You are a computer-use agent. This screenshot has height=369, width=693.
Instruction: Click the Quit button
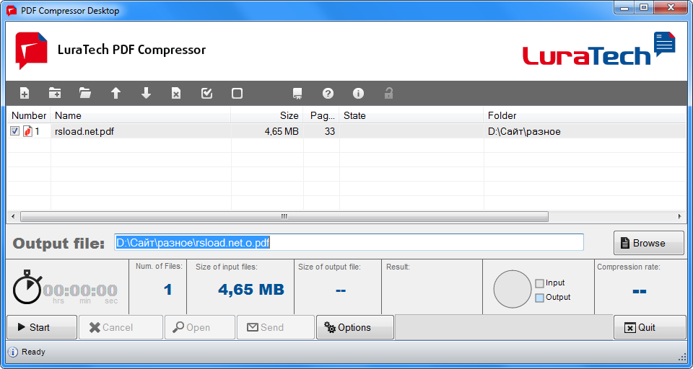point(650,327)
